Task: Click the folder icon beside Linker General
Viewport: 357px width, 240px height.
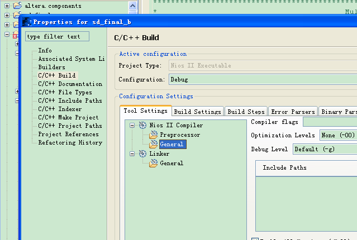Action: pyautogui.click(x=154, y=163)
